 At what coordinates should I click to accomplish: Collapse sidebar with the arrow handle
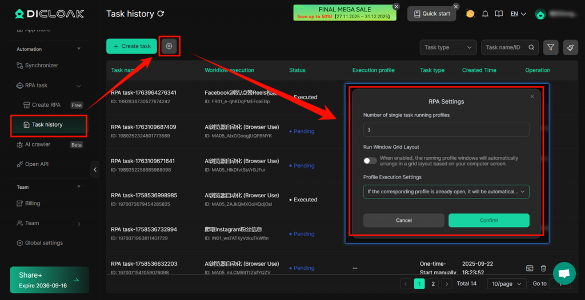95,169
